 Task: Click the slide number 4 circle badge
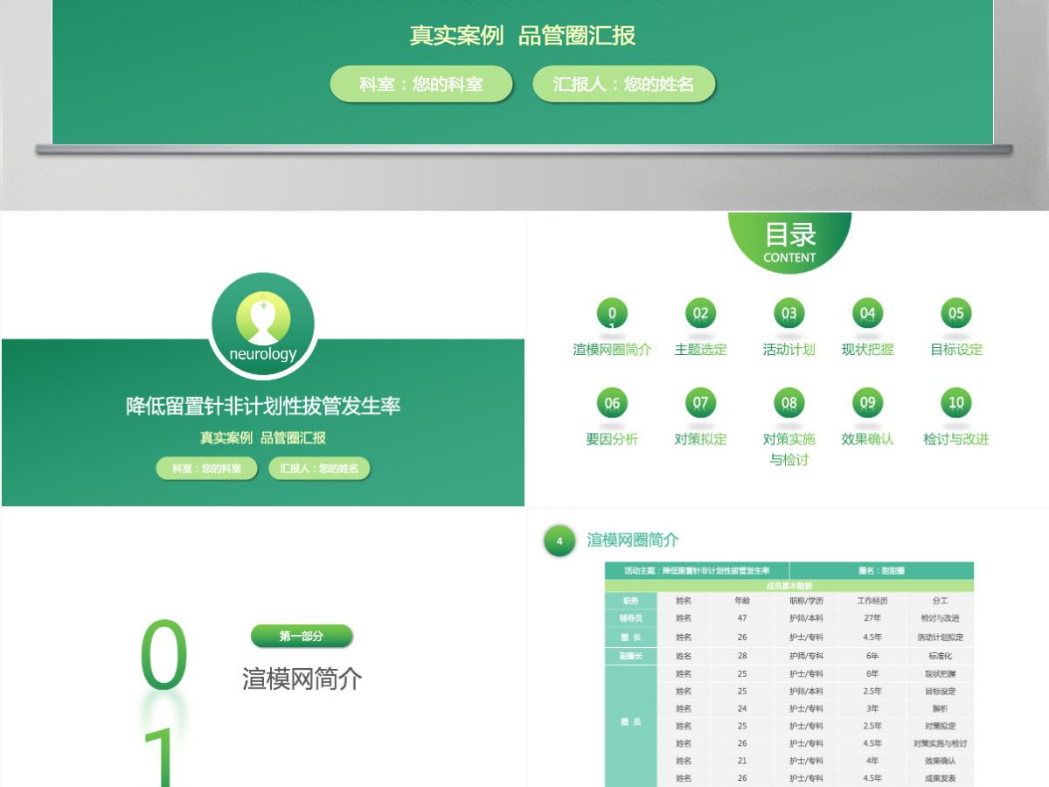click(559, 541)
